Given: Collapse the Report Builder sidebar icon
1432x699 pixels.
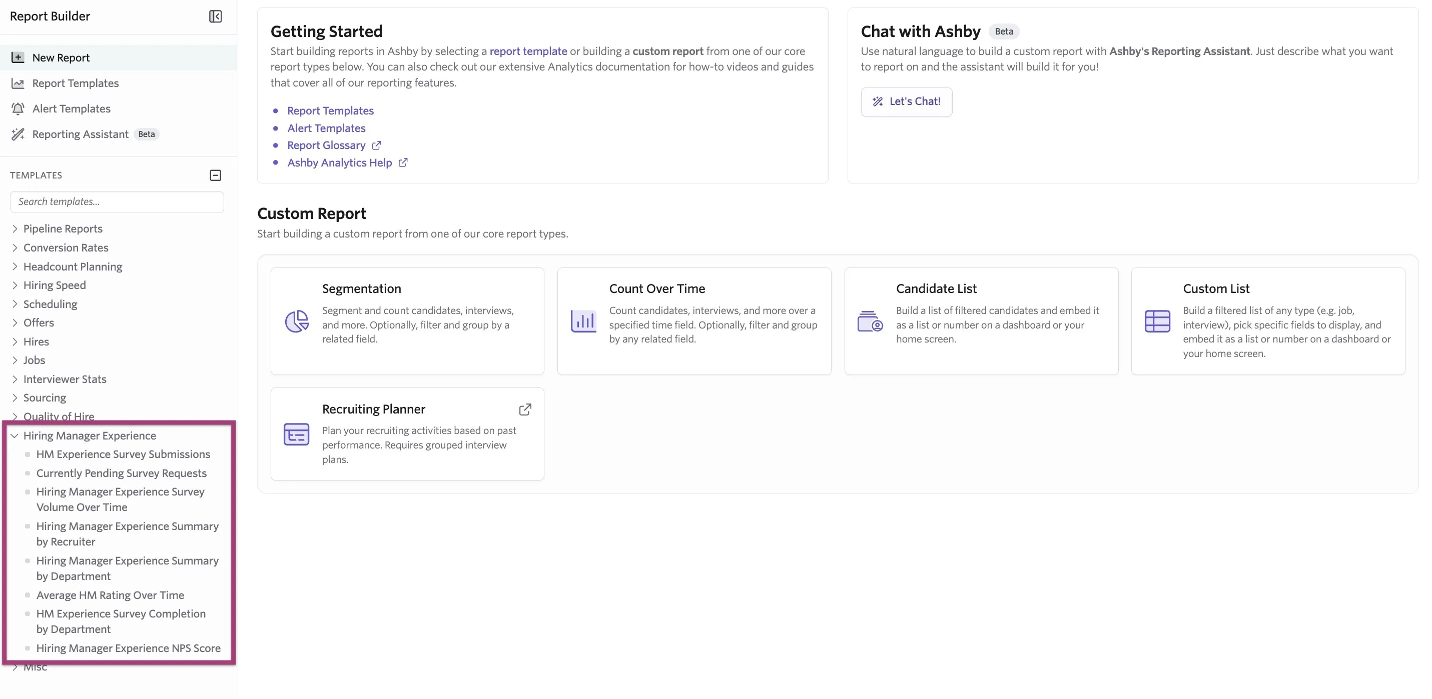Looking at the screenshot, I should tap(215, 16).
